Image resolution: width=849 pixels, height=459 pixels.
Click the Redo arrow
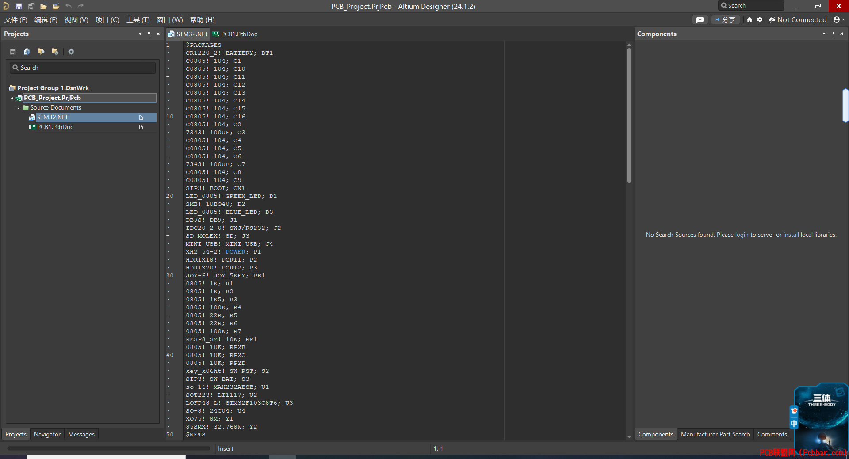click(x=80, y=6)
